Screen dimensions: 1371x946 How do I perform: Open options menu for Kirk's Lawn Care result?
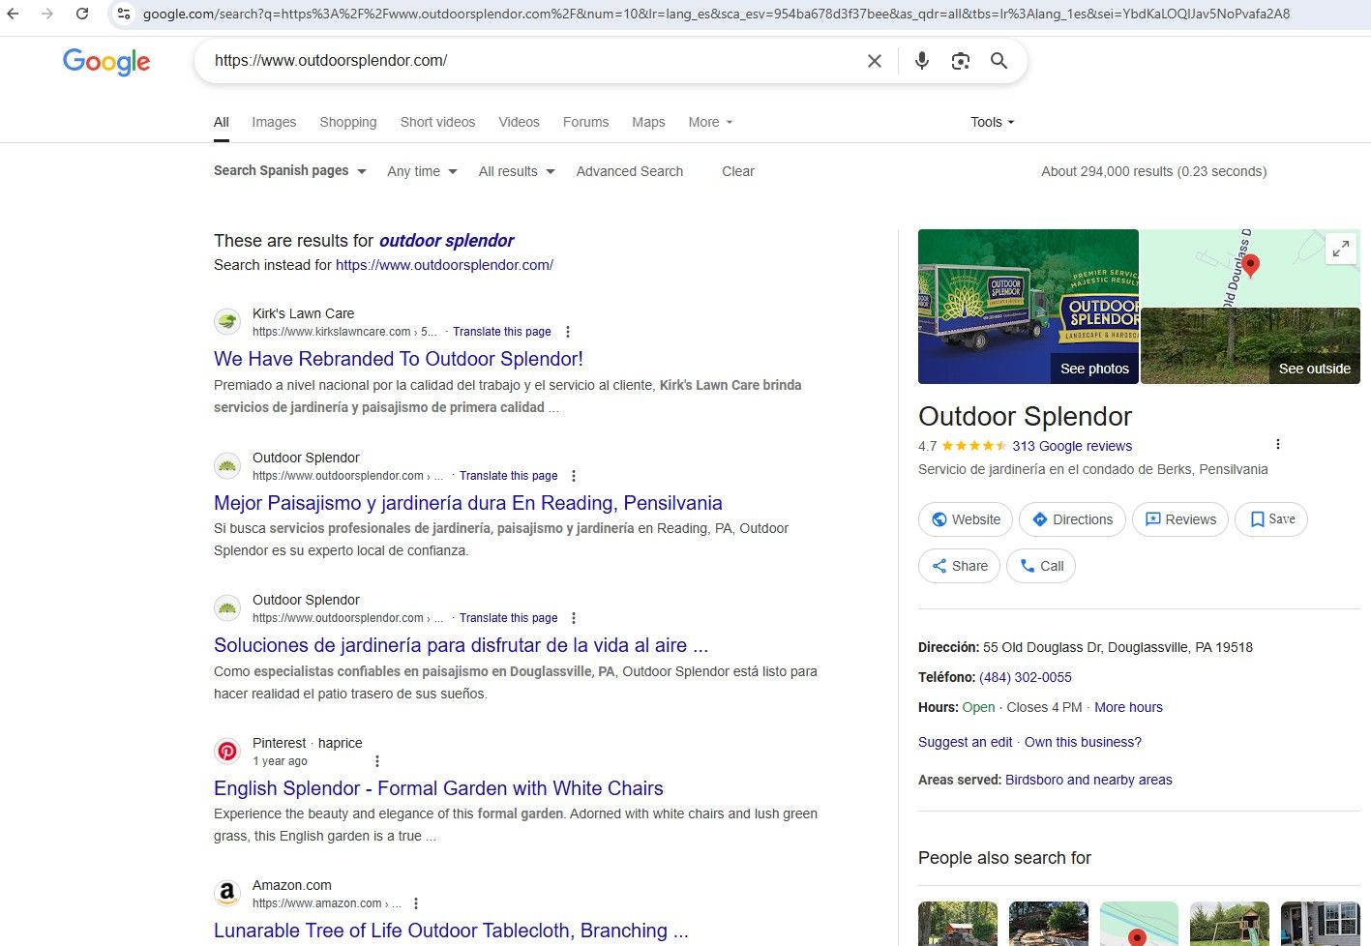(568, 332)
